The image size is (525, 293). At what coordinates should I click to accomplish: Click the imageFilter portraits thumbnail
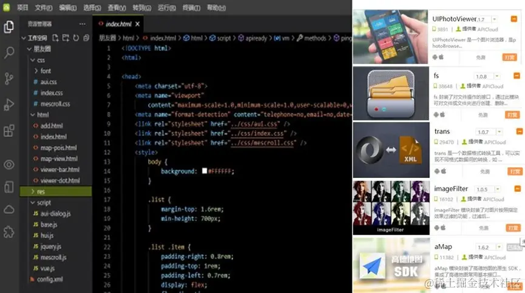click(x=391, y=208)
